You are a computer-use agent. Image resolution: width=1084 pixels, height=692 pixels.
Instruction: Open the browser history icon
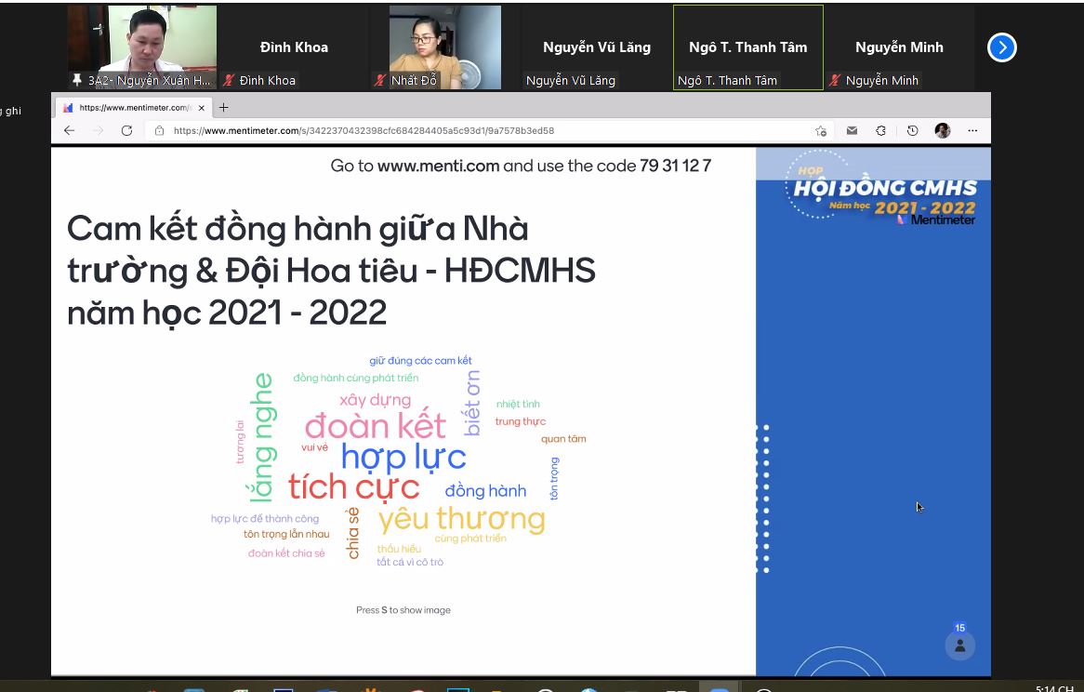(x=912, y=131)
